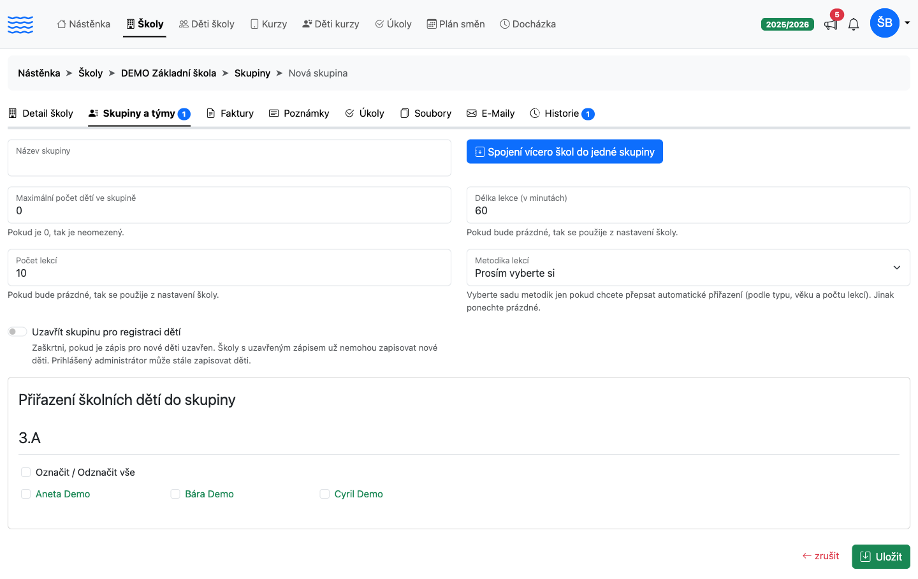The height and width of the screenshot is (579, 918).
Task: Expand the user account menu arrow
Action: [x=907, y=23]
